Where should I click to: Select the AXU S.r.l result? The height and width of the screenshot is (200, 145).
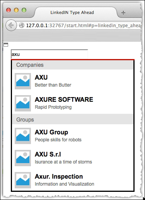(x=73, y=158)
